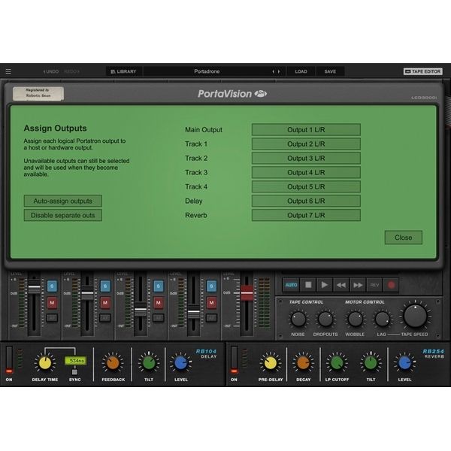Click the Dropouts knob
The image size is (451, 451).
tap(325, 319)
